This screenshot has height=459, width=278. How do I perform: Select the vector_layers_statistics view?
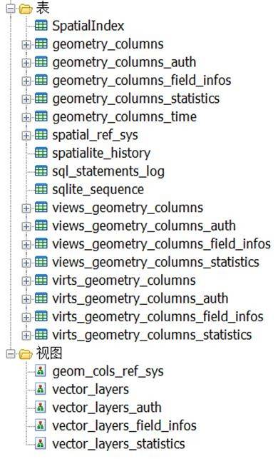pos(118,444)
